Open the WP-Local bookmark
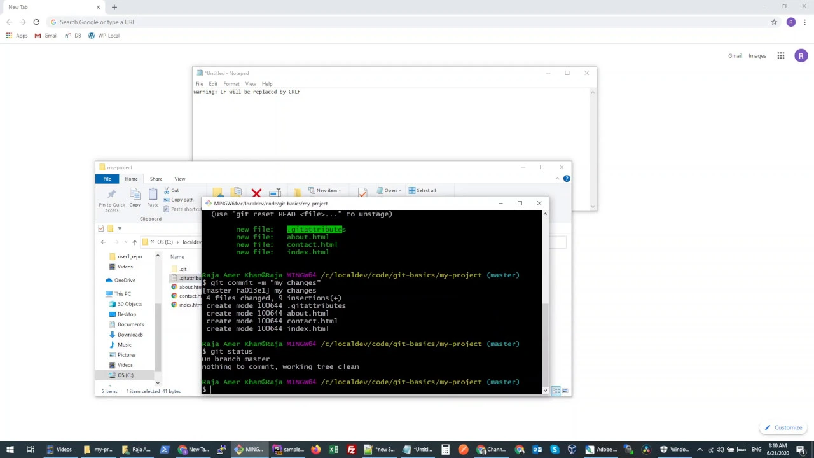The width and height of the screenshot is (814, 458). 104,36
